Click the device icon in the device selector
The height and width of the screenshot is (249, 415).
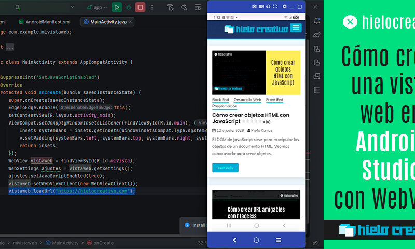(17, 7)
